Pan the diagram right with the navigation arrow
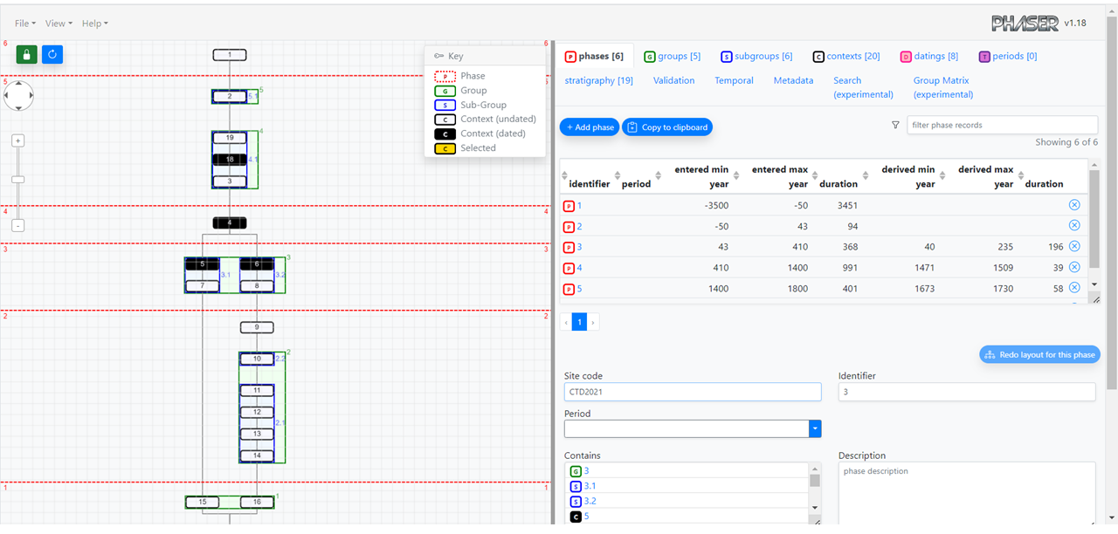The height and width of the screenshot is (534, 1118). click(31, 94)
